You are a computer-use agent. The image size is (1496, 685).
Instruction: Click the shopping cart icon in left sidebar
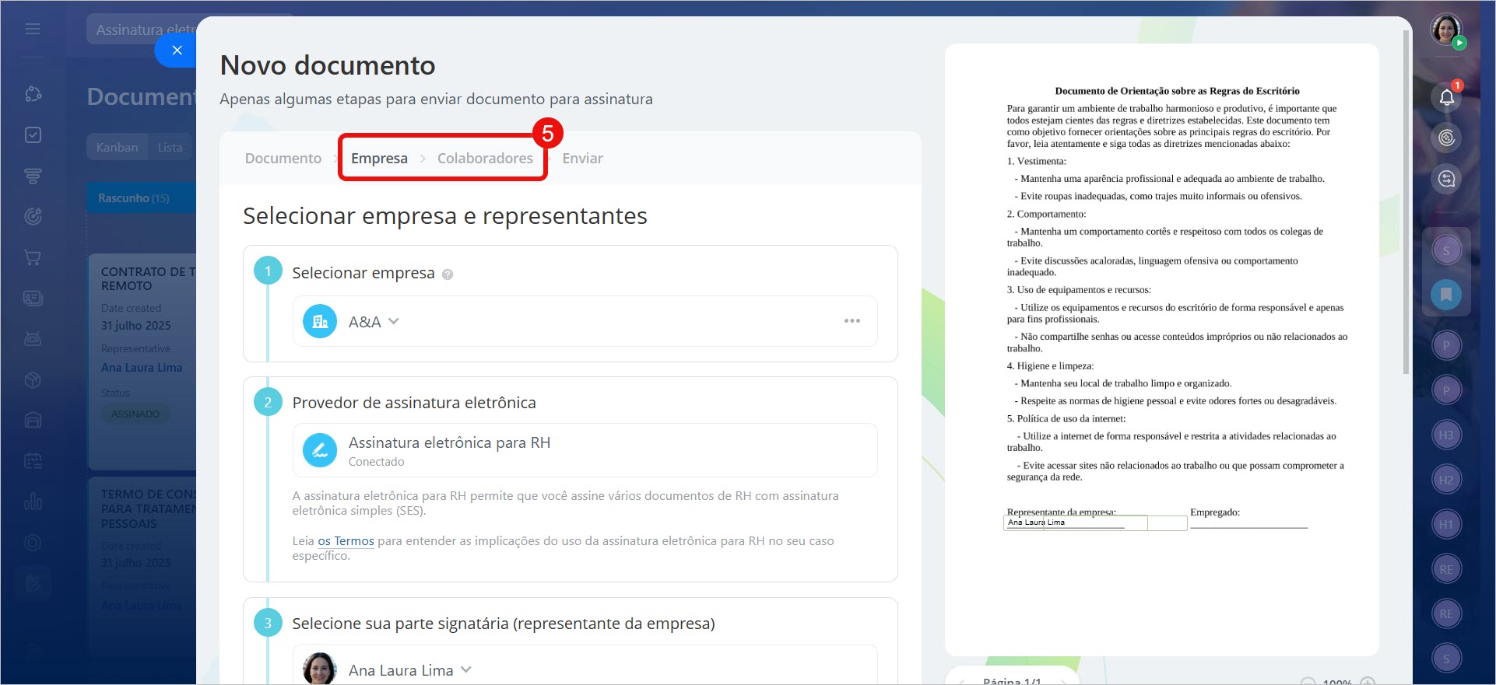(x=33, y=257)
